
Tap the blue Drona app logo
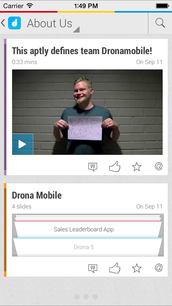15,23
